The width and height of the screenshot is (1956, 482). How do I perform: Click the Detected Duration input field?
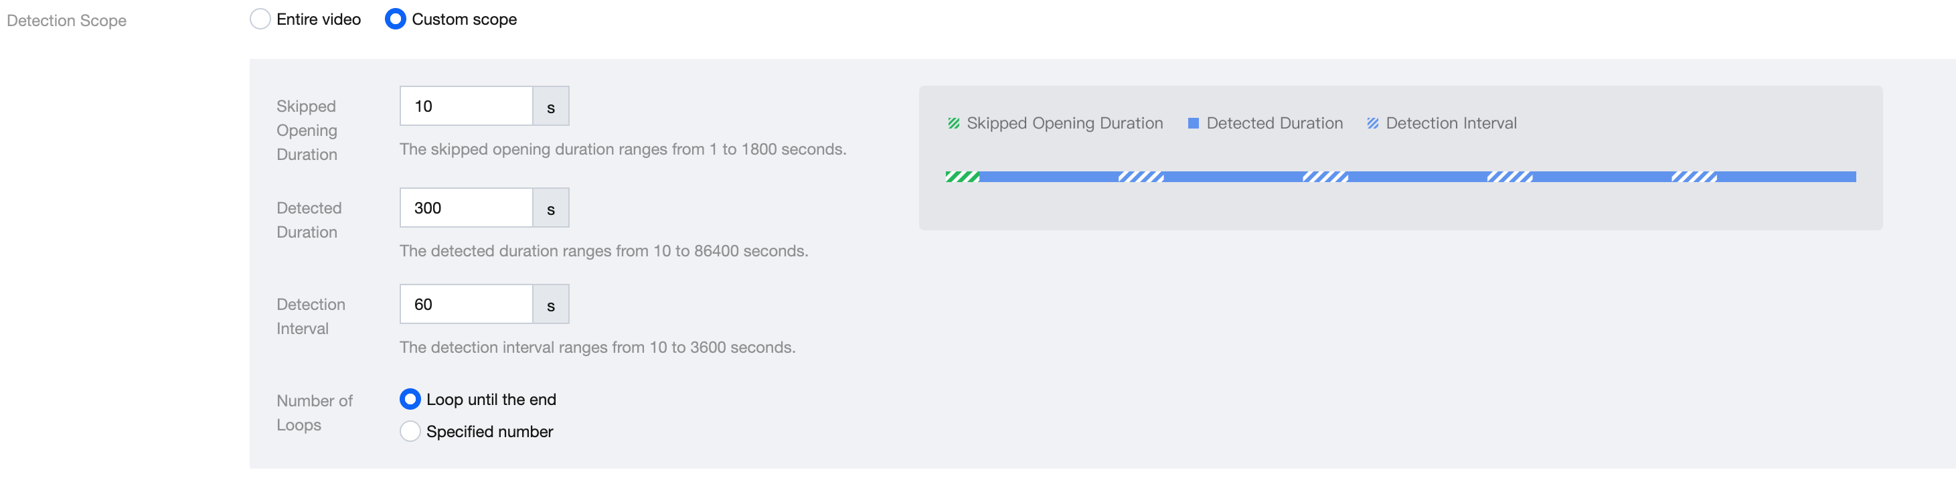(x=466, y=208)
